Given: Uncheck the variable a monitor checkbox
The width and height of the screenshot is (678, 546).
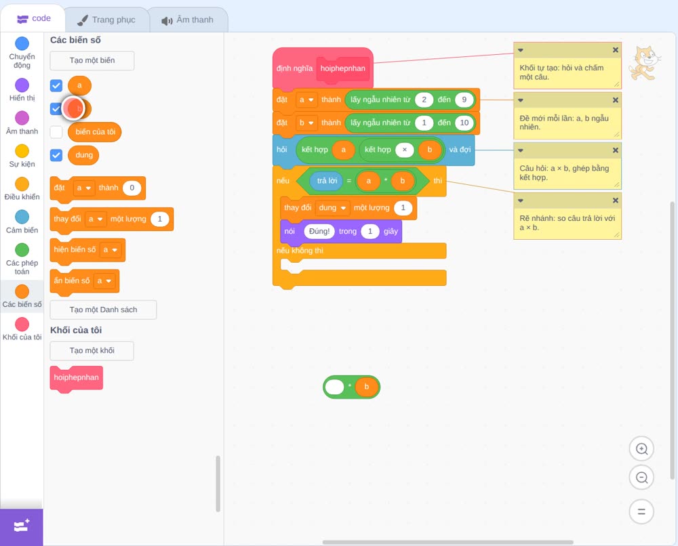Looking at the screenshot, I should [56, 85].
